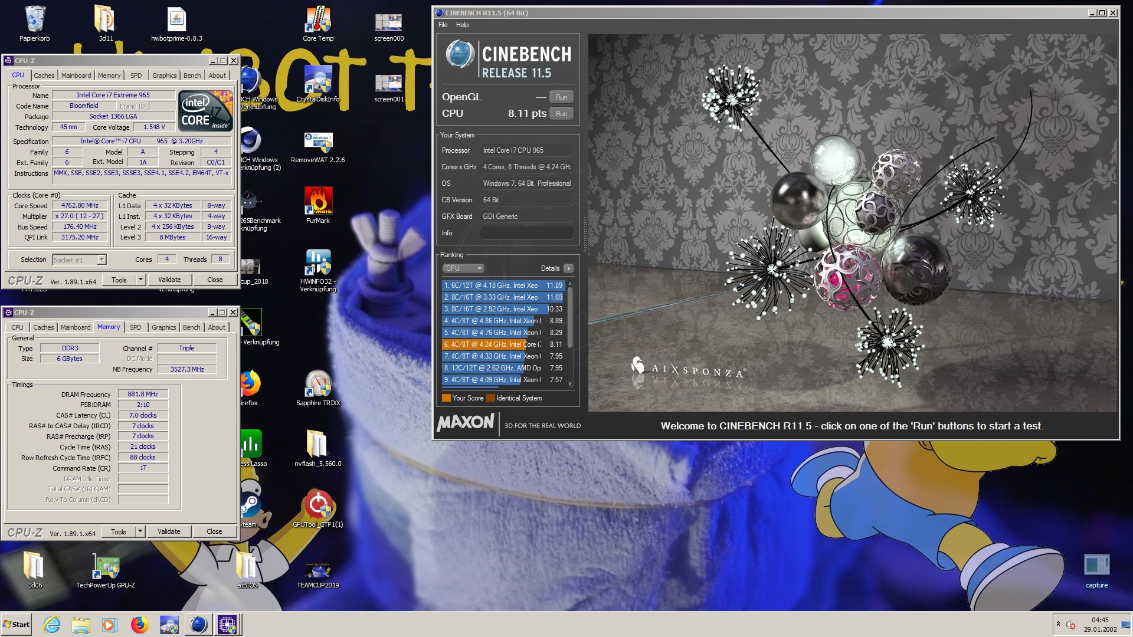
Task: Open the Windows Start menu
Action: click(17, 624)
